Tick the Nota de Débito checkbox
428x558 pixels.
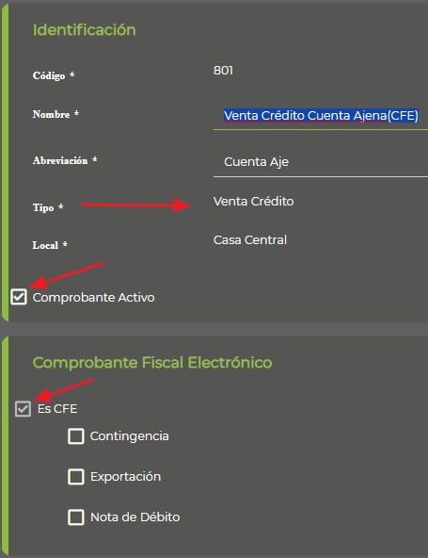coord(75,517)
